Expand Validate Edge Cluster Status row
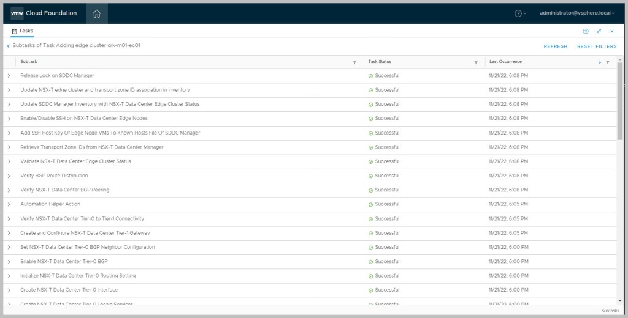Image resolution: width=628 pixels, height=318 pixels. coord(9,162)
